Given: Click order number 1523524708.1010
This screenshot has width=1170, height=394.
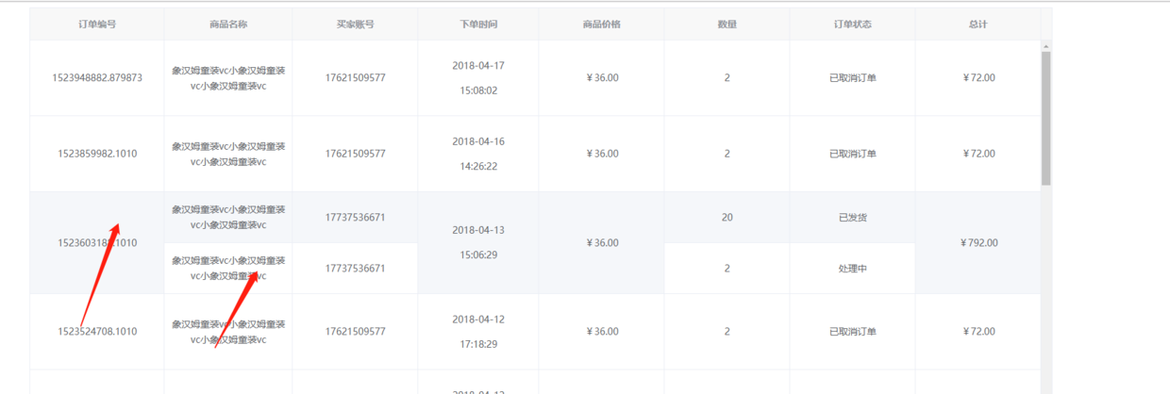Looking at the screenshot, I should 97,332.
